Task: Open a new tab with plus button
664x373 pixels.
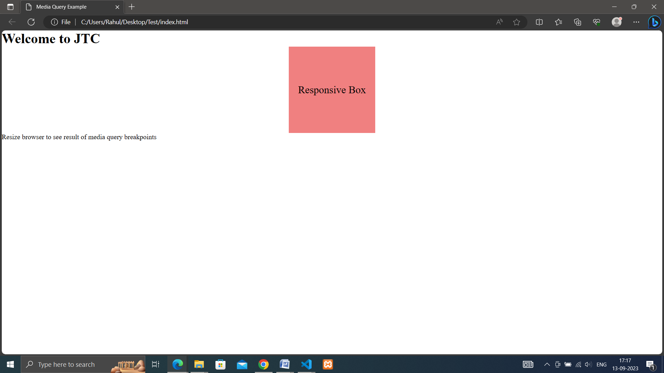Action: click(132, 7)
